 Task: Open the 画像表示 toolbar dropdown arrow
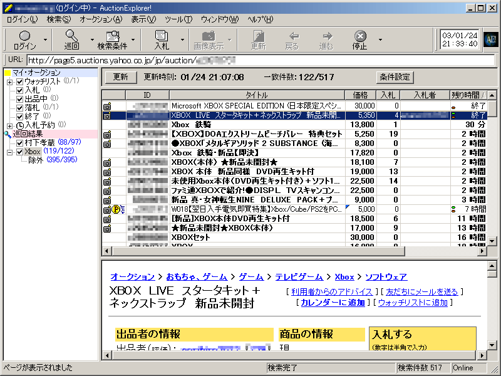point(229,39)
